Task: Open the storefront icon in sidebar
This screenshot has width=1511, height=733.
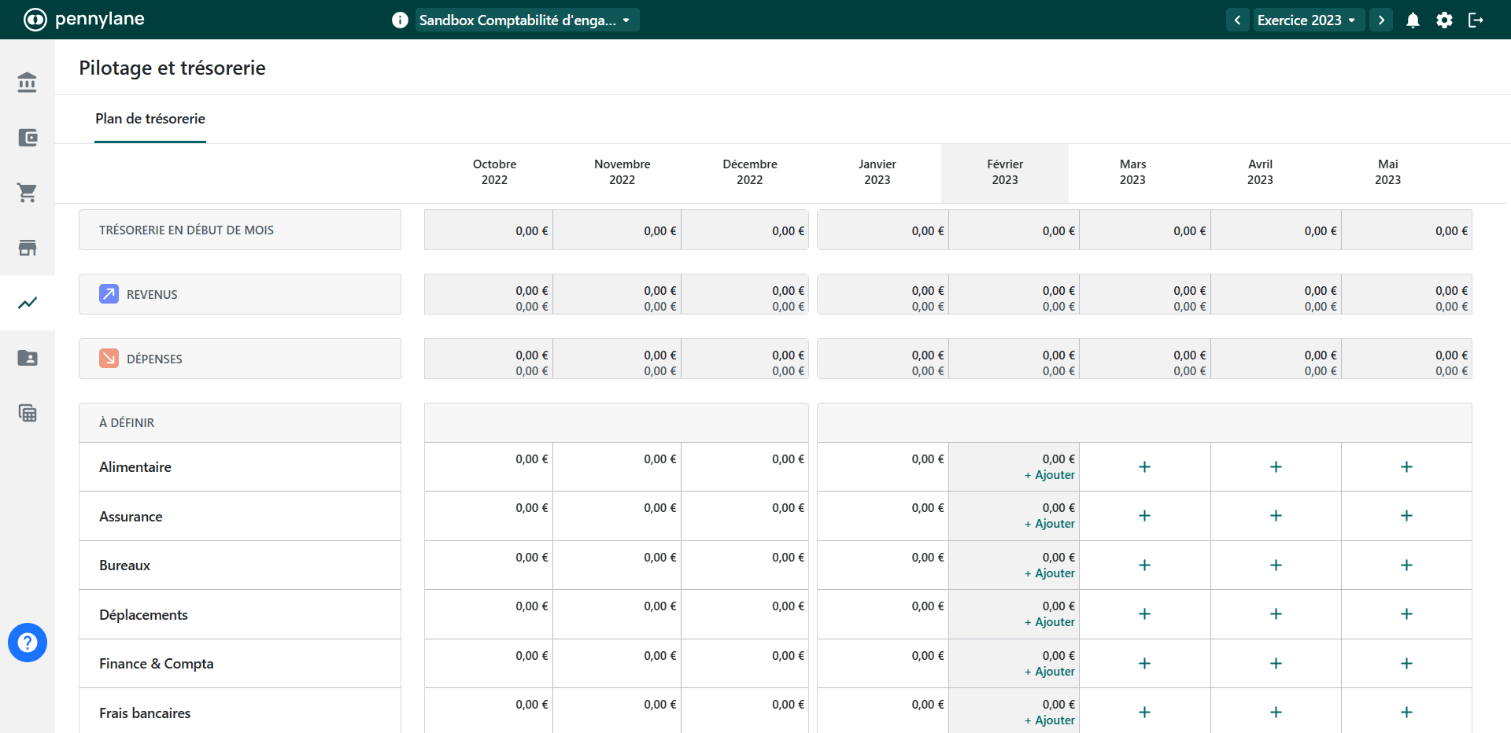Action: coord(28,248)
